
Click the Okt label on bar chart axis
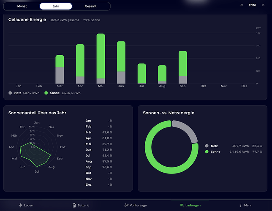tap(203, 86)
